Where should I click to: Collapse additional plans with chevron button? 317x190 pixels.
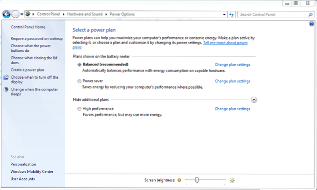[x=254, y=100]
